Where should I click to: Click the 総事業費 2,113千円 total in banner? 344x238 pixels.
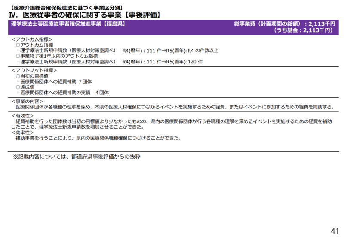click(284, 24)
